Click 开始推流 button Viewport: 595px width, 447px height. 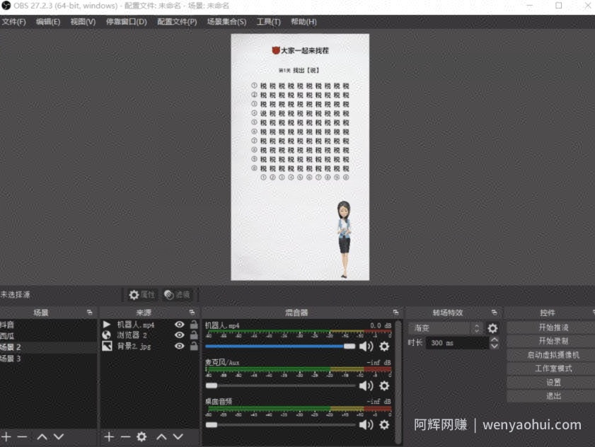click(x=553, y=327)
